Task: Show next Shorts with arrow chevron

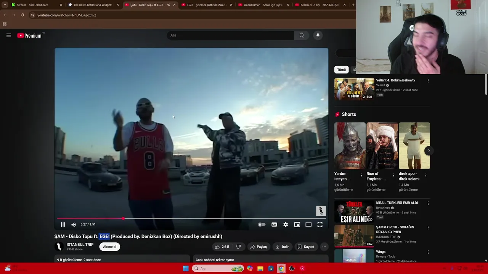Action: tap(429, 151)
